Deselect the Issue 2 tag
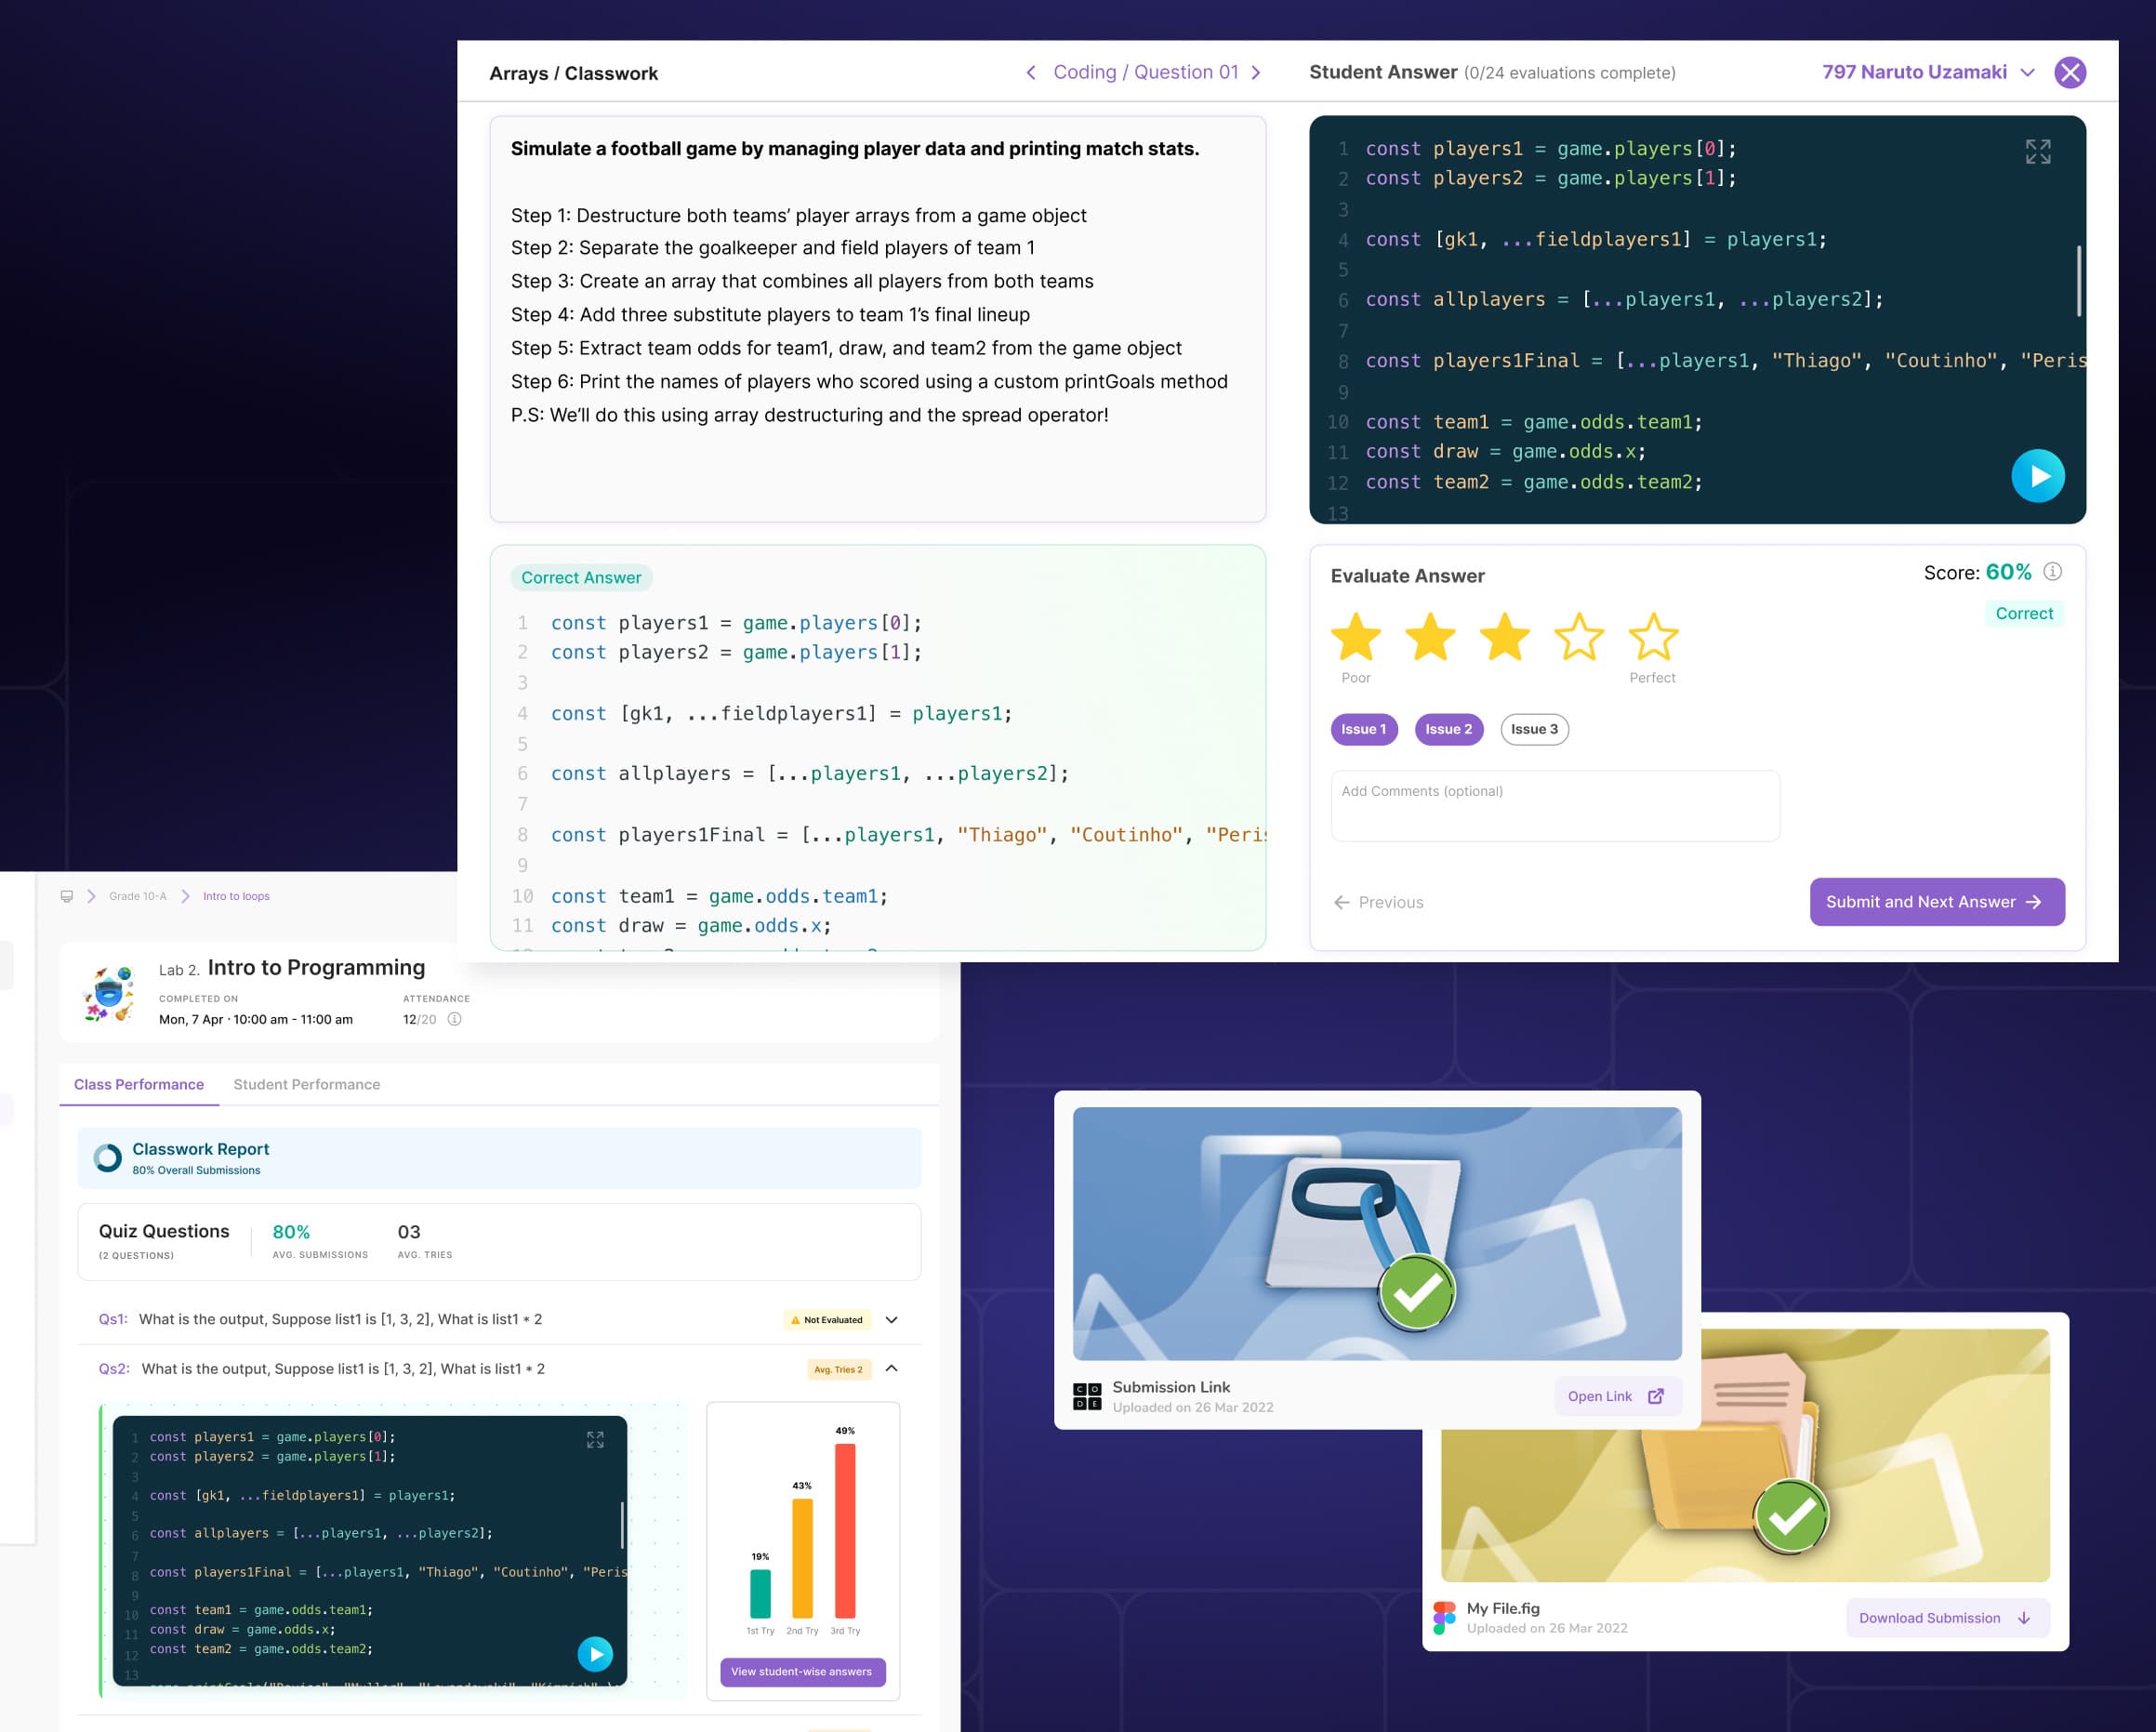The width and height of the screenshot is (2156, 1732). (x=1448, y=729)
